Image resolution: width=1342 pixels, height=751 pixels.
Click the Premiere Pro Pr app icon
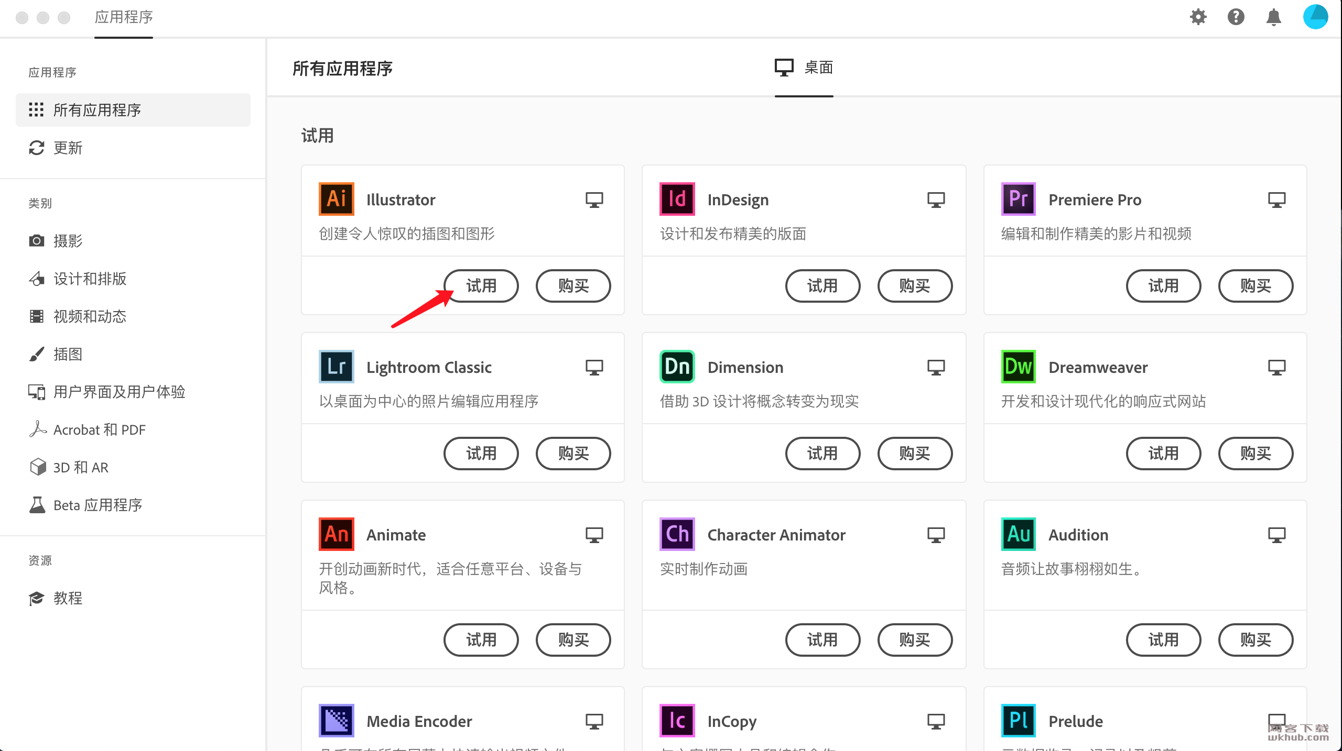pyautogui.click(x=1018, y=199)
